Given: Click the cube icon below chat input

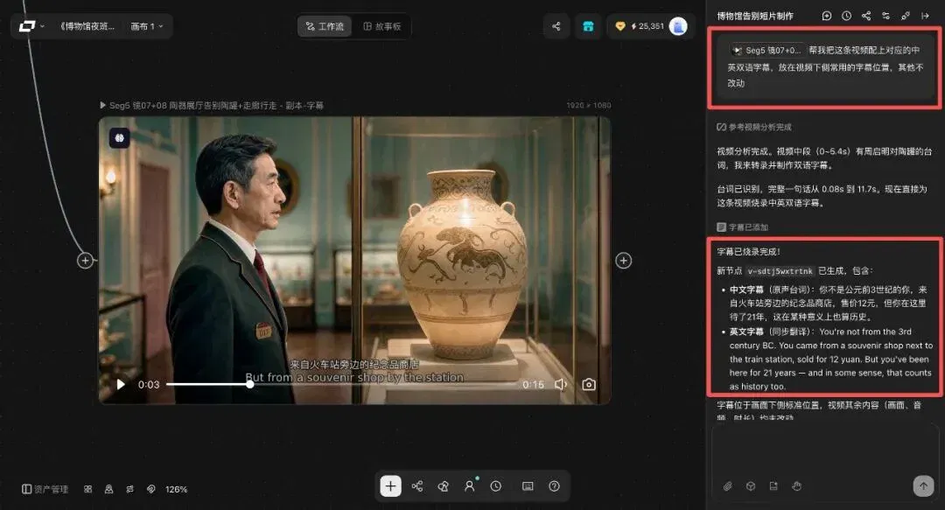Looking at the screenshot, I should pyautogui.click(x=751, y=486).
